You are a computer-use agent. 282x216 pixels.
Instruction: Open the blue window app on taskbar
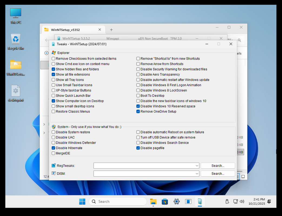click(x=188, y=201)
